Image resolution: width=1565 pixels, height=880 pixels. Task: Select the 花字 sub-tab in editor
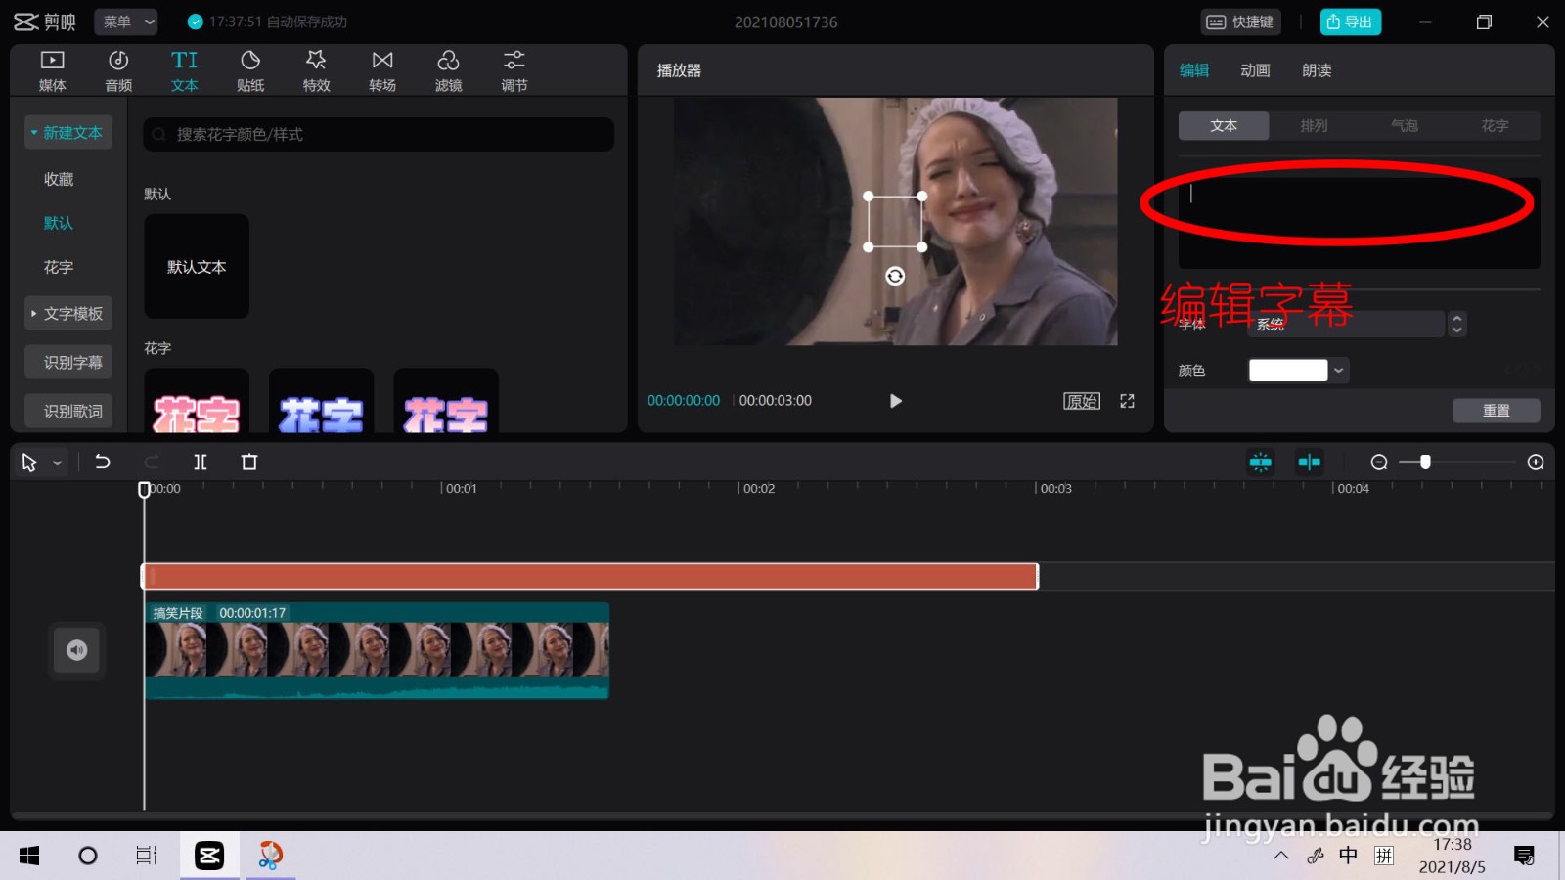click(1495, 125)
